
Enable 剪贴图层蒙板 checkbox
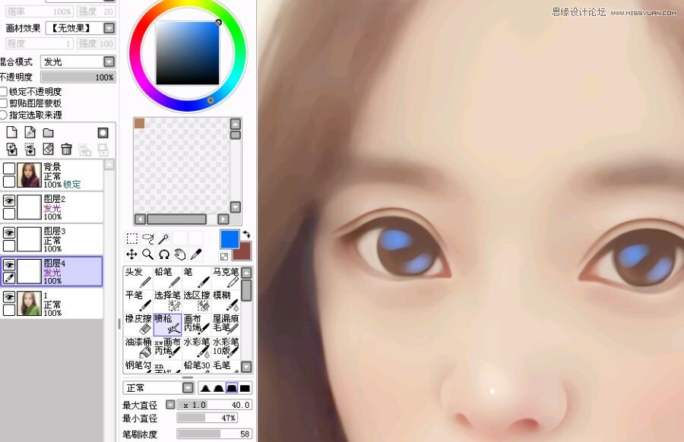tap(4, 103)
